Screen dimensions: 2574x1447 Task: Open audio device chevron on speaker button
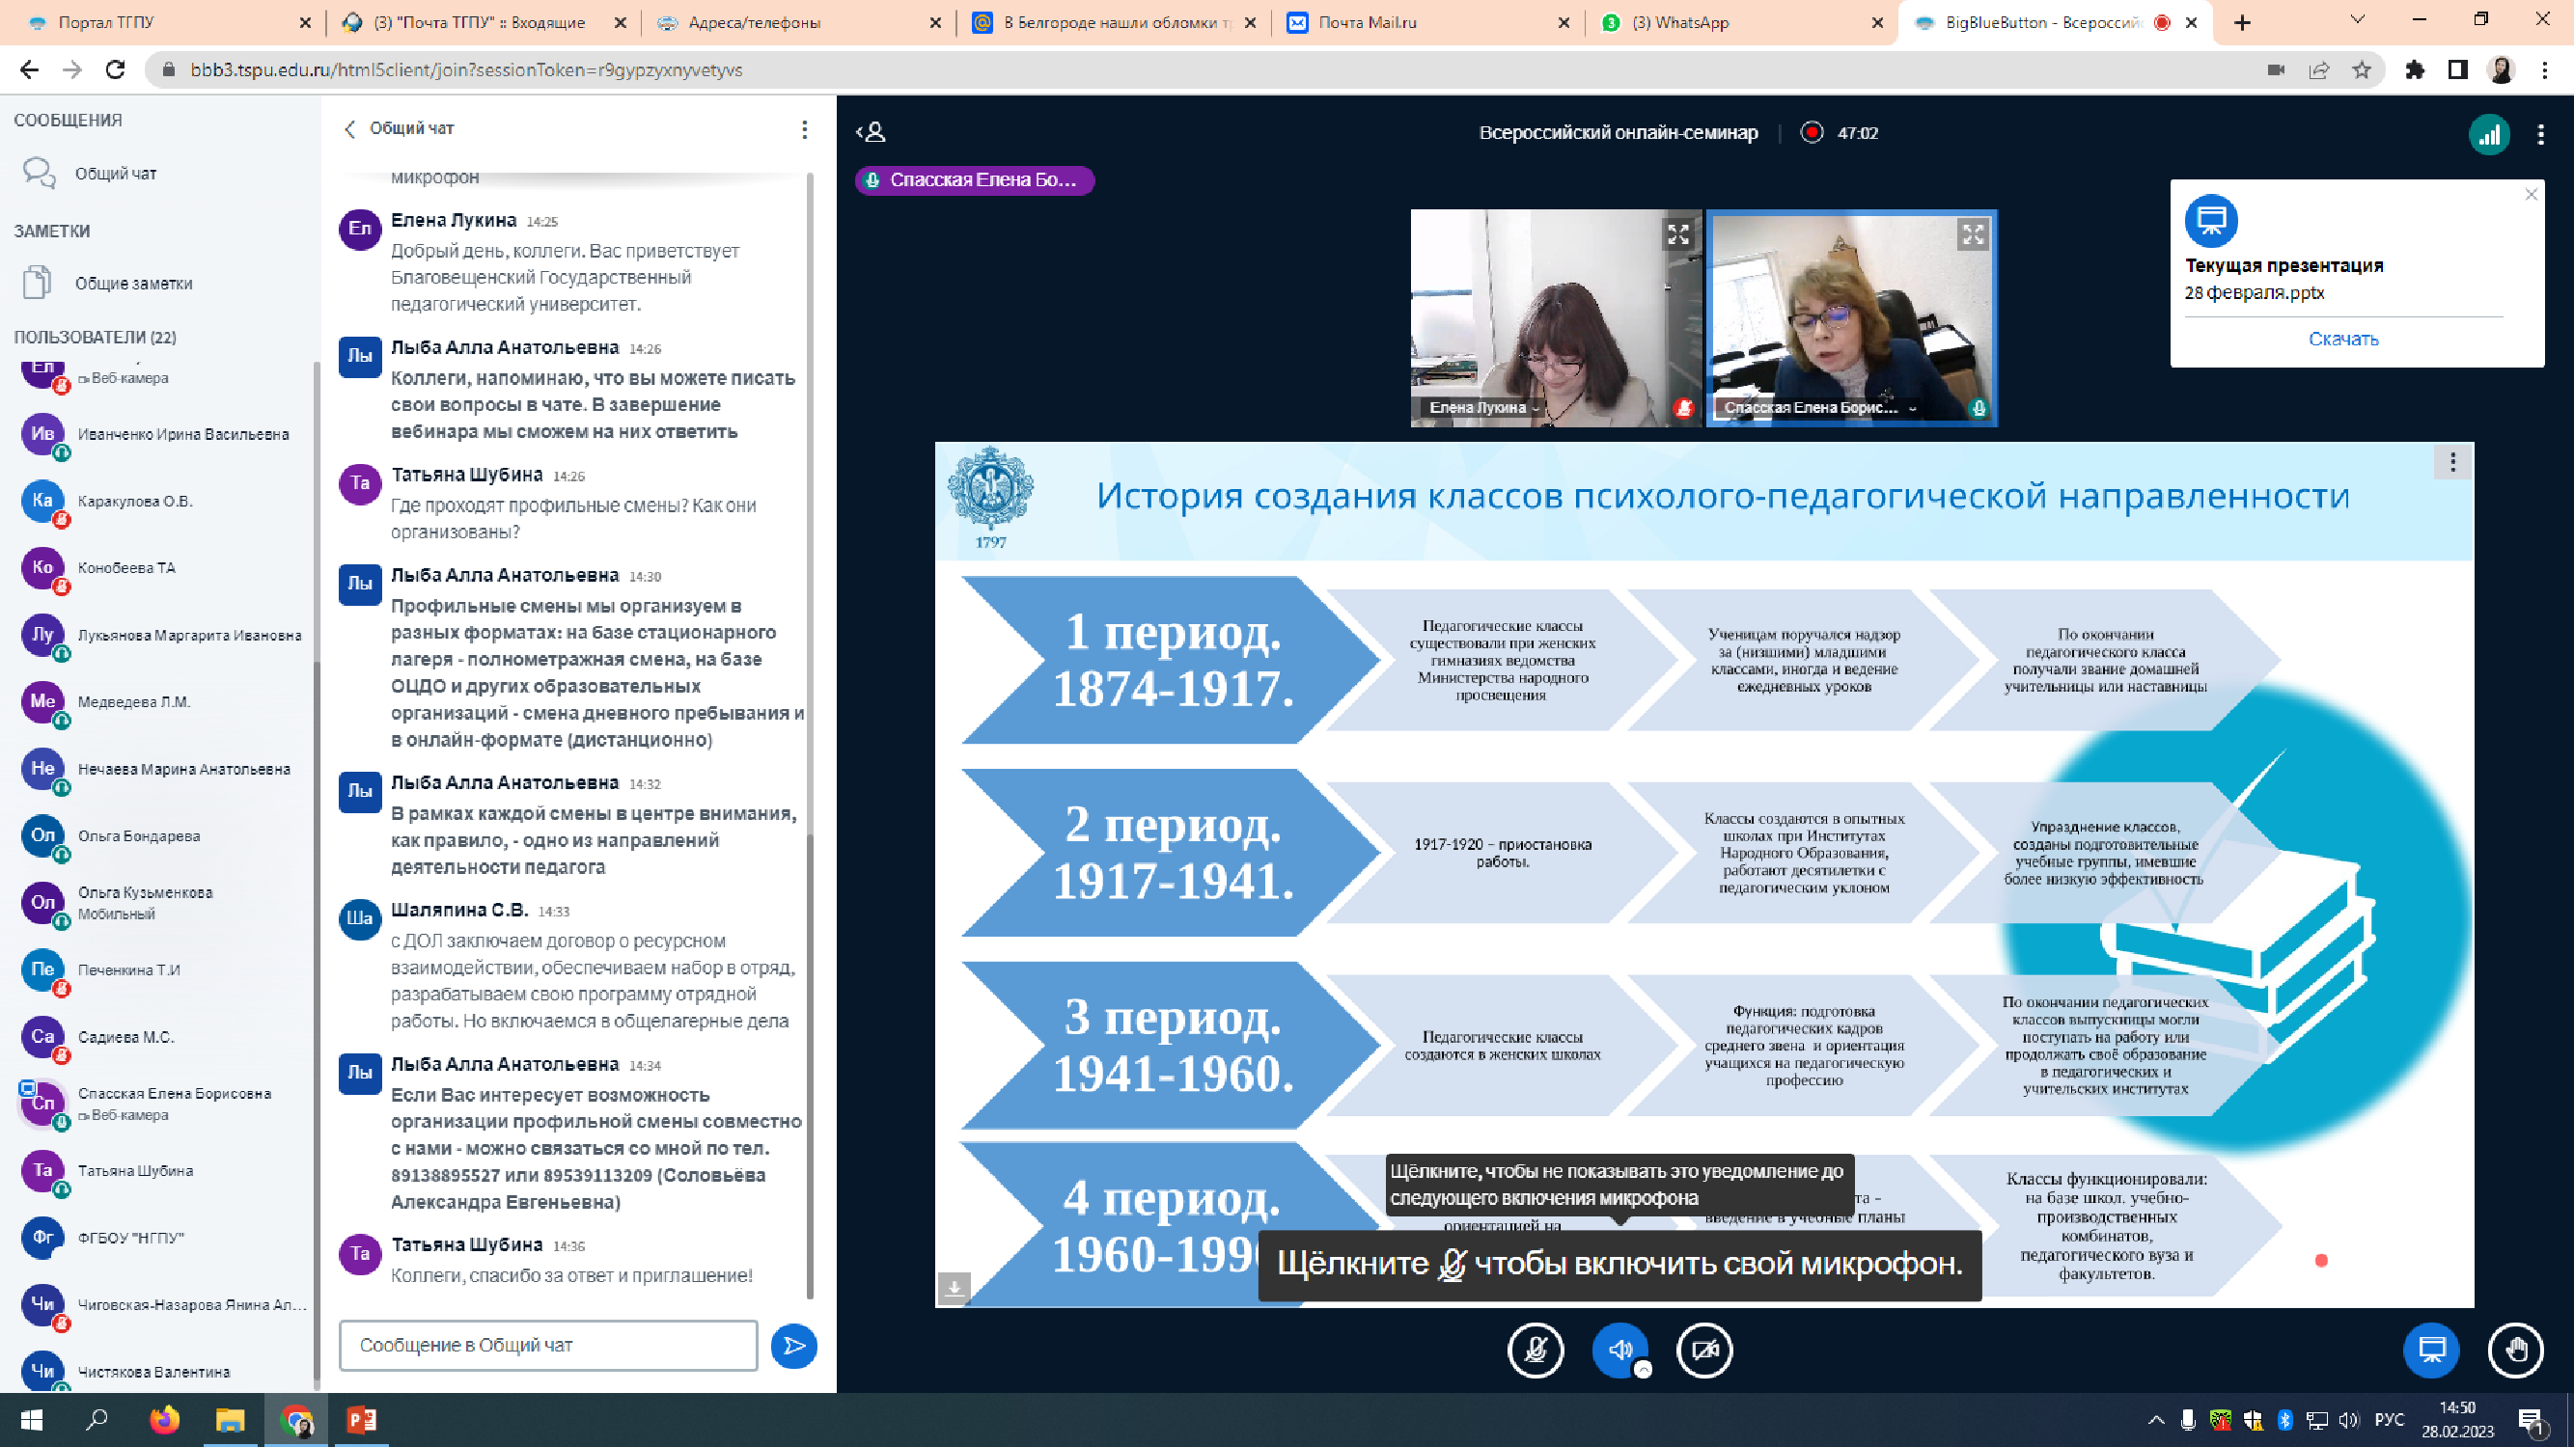[1643, 1370]
